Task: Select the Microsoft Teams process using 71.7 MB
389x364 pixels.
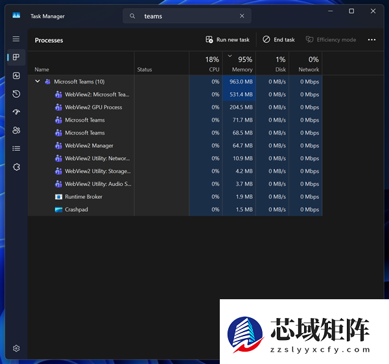Action: (175, 120)
